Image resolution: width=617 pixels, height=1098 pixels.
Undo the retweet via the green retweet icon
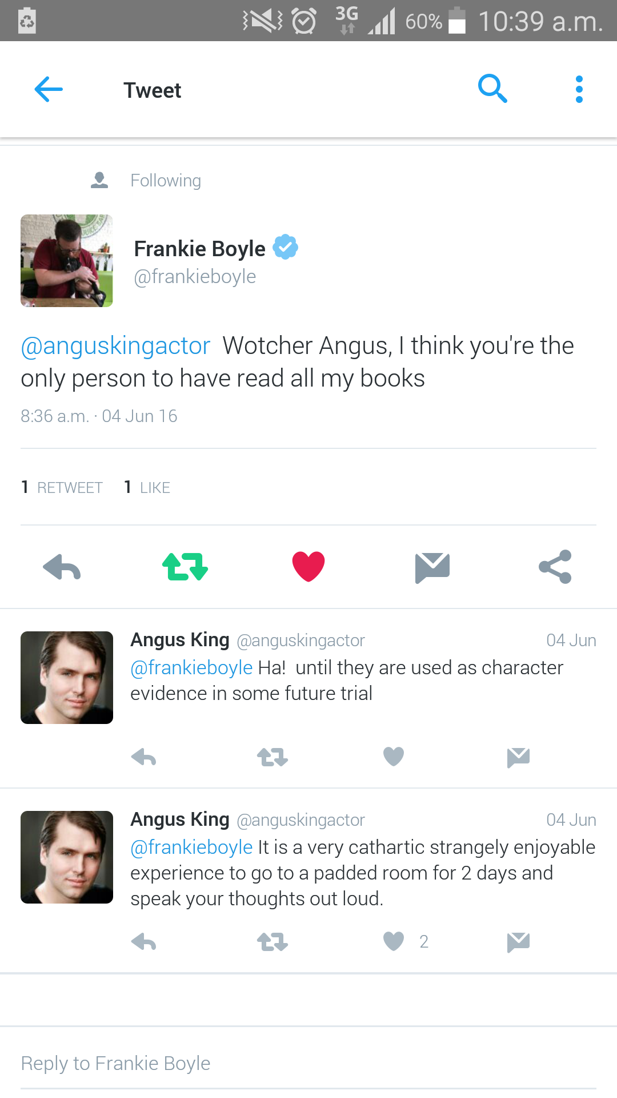click(185, 567)
